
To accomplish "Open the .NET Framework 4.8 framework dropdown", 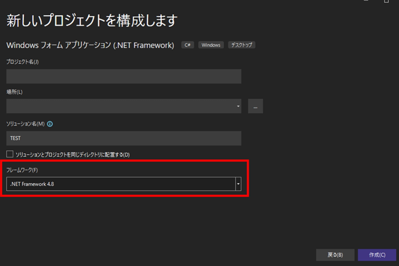I will coord(124,184).
